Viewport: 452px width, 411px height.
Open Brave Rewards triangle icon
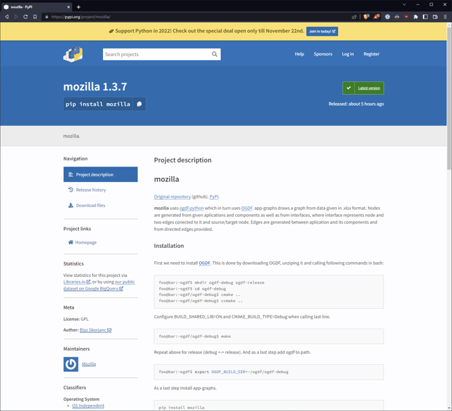click(x=377, y=17)
